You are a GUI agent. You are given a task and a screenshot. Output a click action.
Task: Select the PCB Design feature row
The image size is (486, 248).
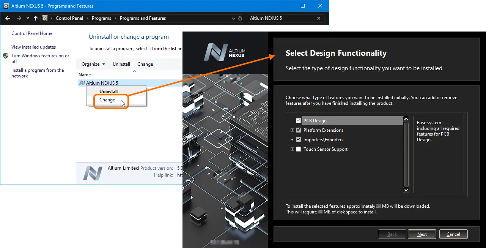pos(352,121)
